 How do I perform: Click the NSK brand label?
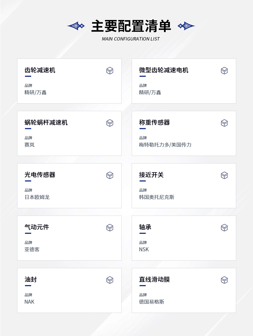point(144,249)
